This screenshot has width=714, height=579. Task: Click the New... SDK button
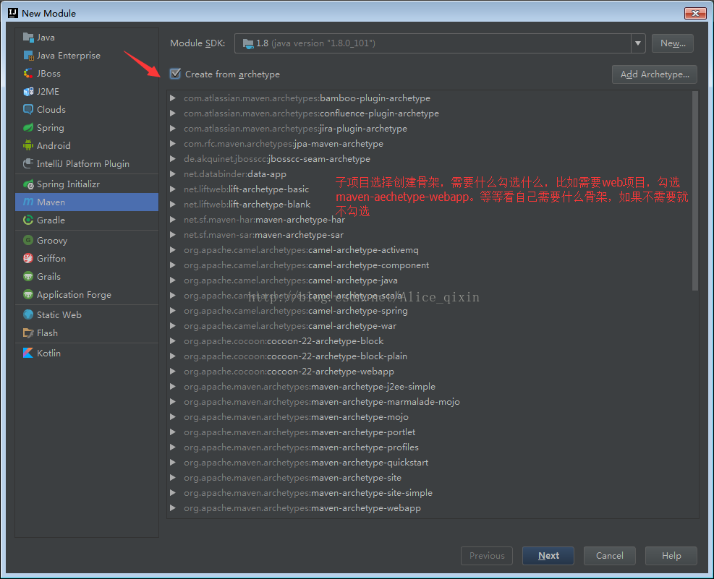[x=673, y=43]
